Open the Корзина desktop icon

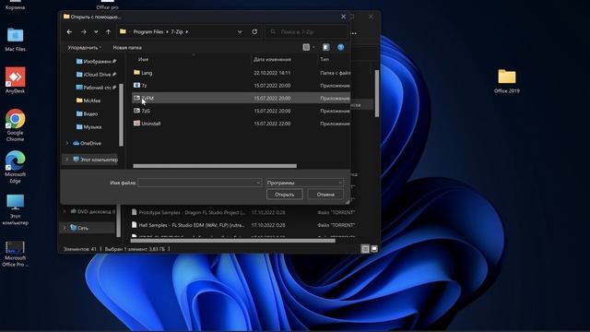point(15,6)
